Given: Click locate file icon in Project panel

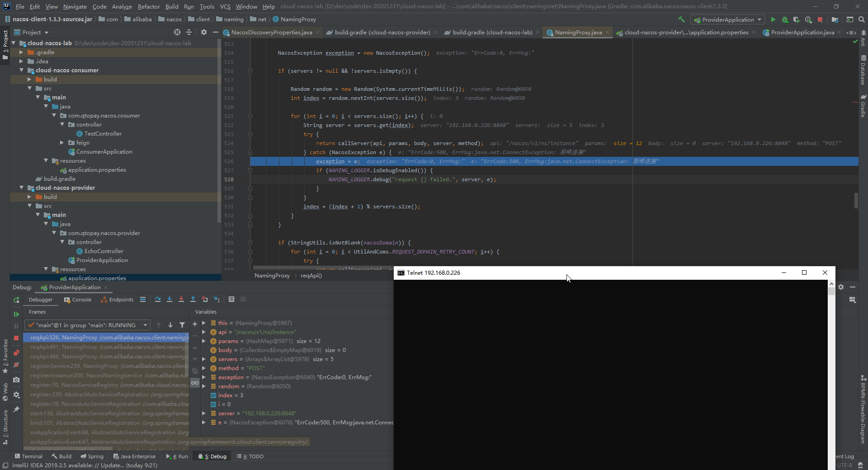Looking at the screenshot, I should [x=177, y=32].
